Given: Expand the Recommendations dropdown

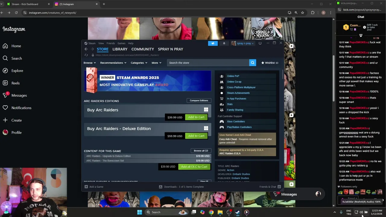Looking at the screenshot, I should 113,63.
